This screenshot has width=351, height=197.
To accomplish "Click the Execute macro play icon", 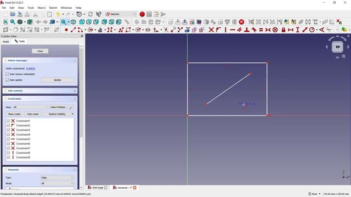I will 163,14.
